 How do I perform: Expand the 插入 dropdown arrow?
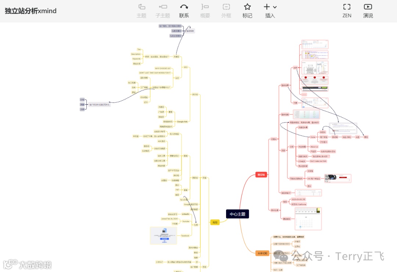(x=275, y=7)
